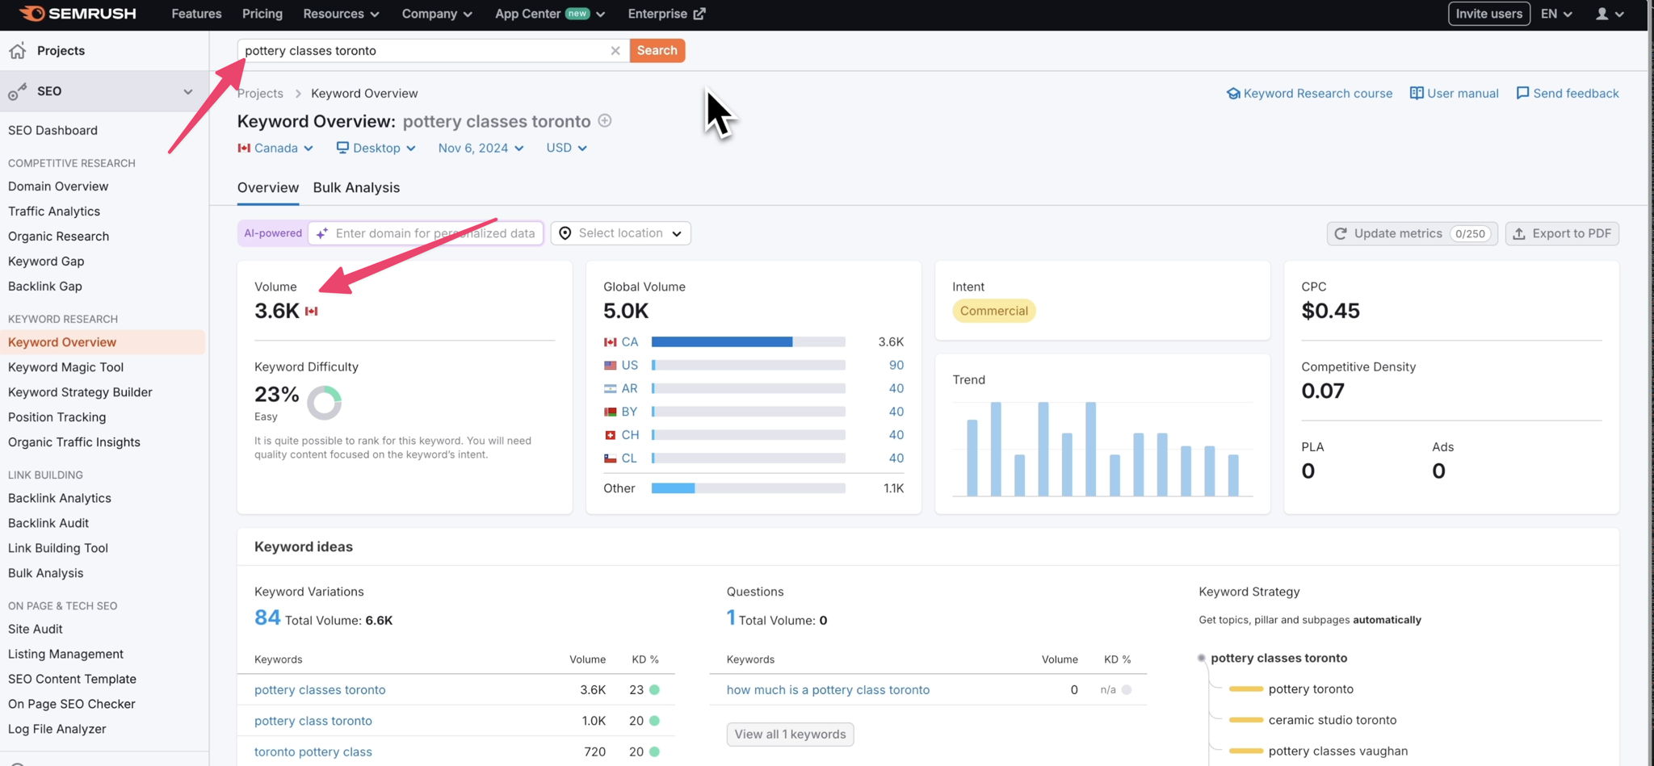
Task: Open Position Tracking in sidebar
Action: tap(57, 417)
